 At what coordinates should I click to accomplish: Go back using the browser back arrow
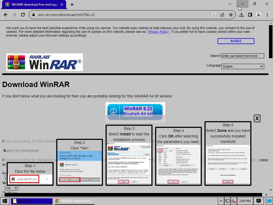tap(6, 15)
